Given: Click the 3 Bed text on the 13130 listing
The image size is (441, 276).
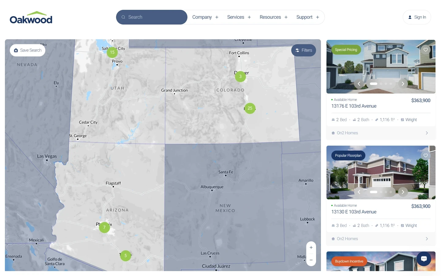Looking at the screenshot, I should coord(341,226).
